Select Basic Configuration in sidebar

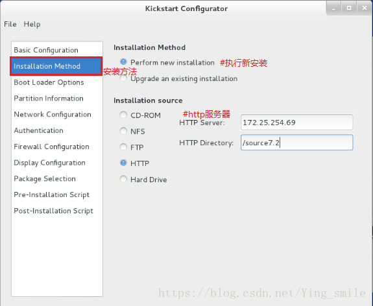pos(57,50)
